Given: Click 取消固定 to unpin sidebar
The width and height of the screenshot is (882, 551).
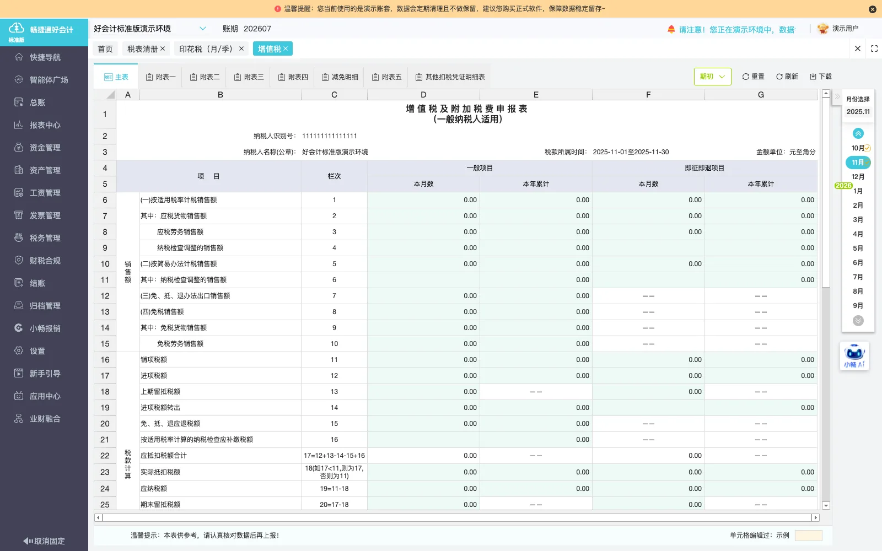Looking at the screenshot, I should point(44,541).
